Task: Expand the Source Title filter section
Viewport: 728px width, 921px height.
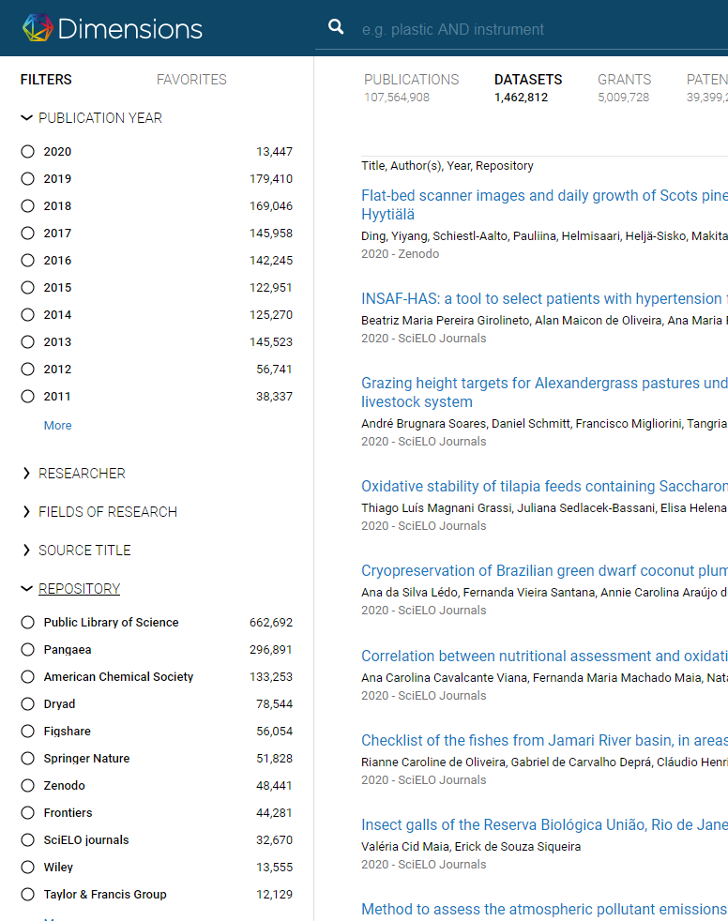Action: coord(76,551)
